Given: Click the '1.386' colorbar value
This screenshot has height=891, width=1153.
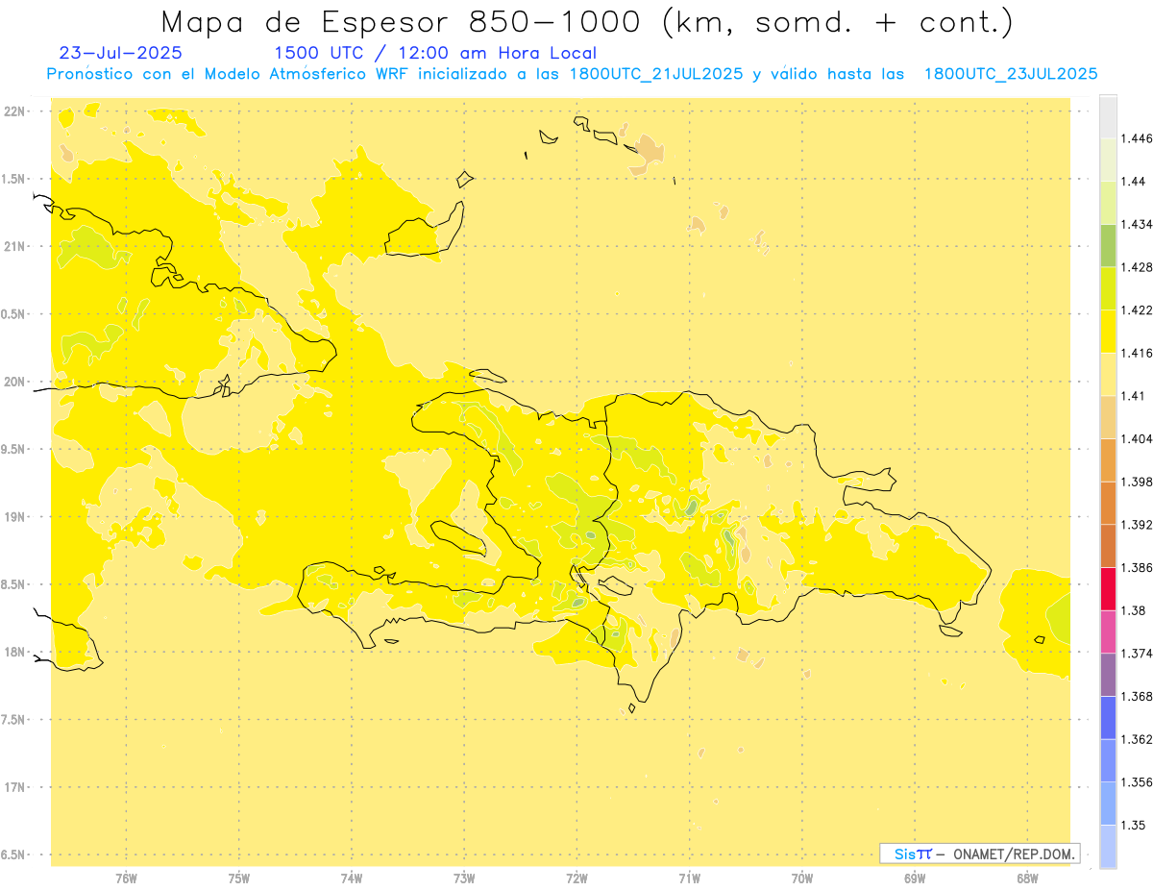Looking at the screenshot, I should tap(1137, 567).
